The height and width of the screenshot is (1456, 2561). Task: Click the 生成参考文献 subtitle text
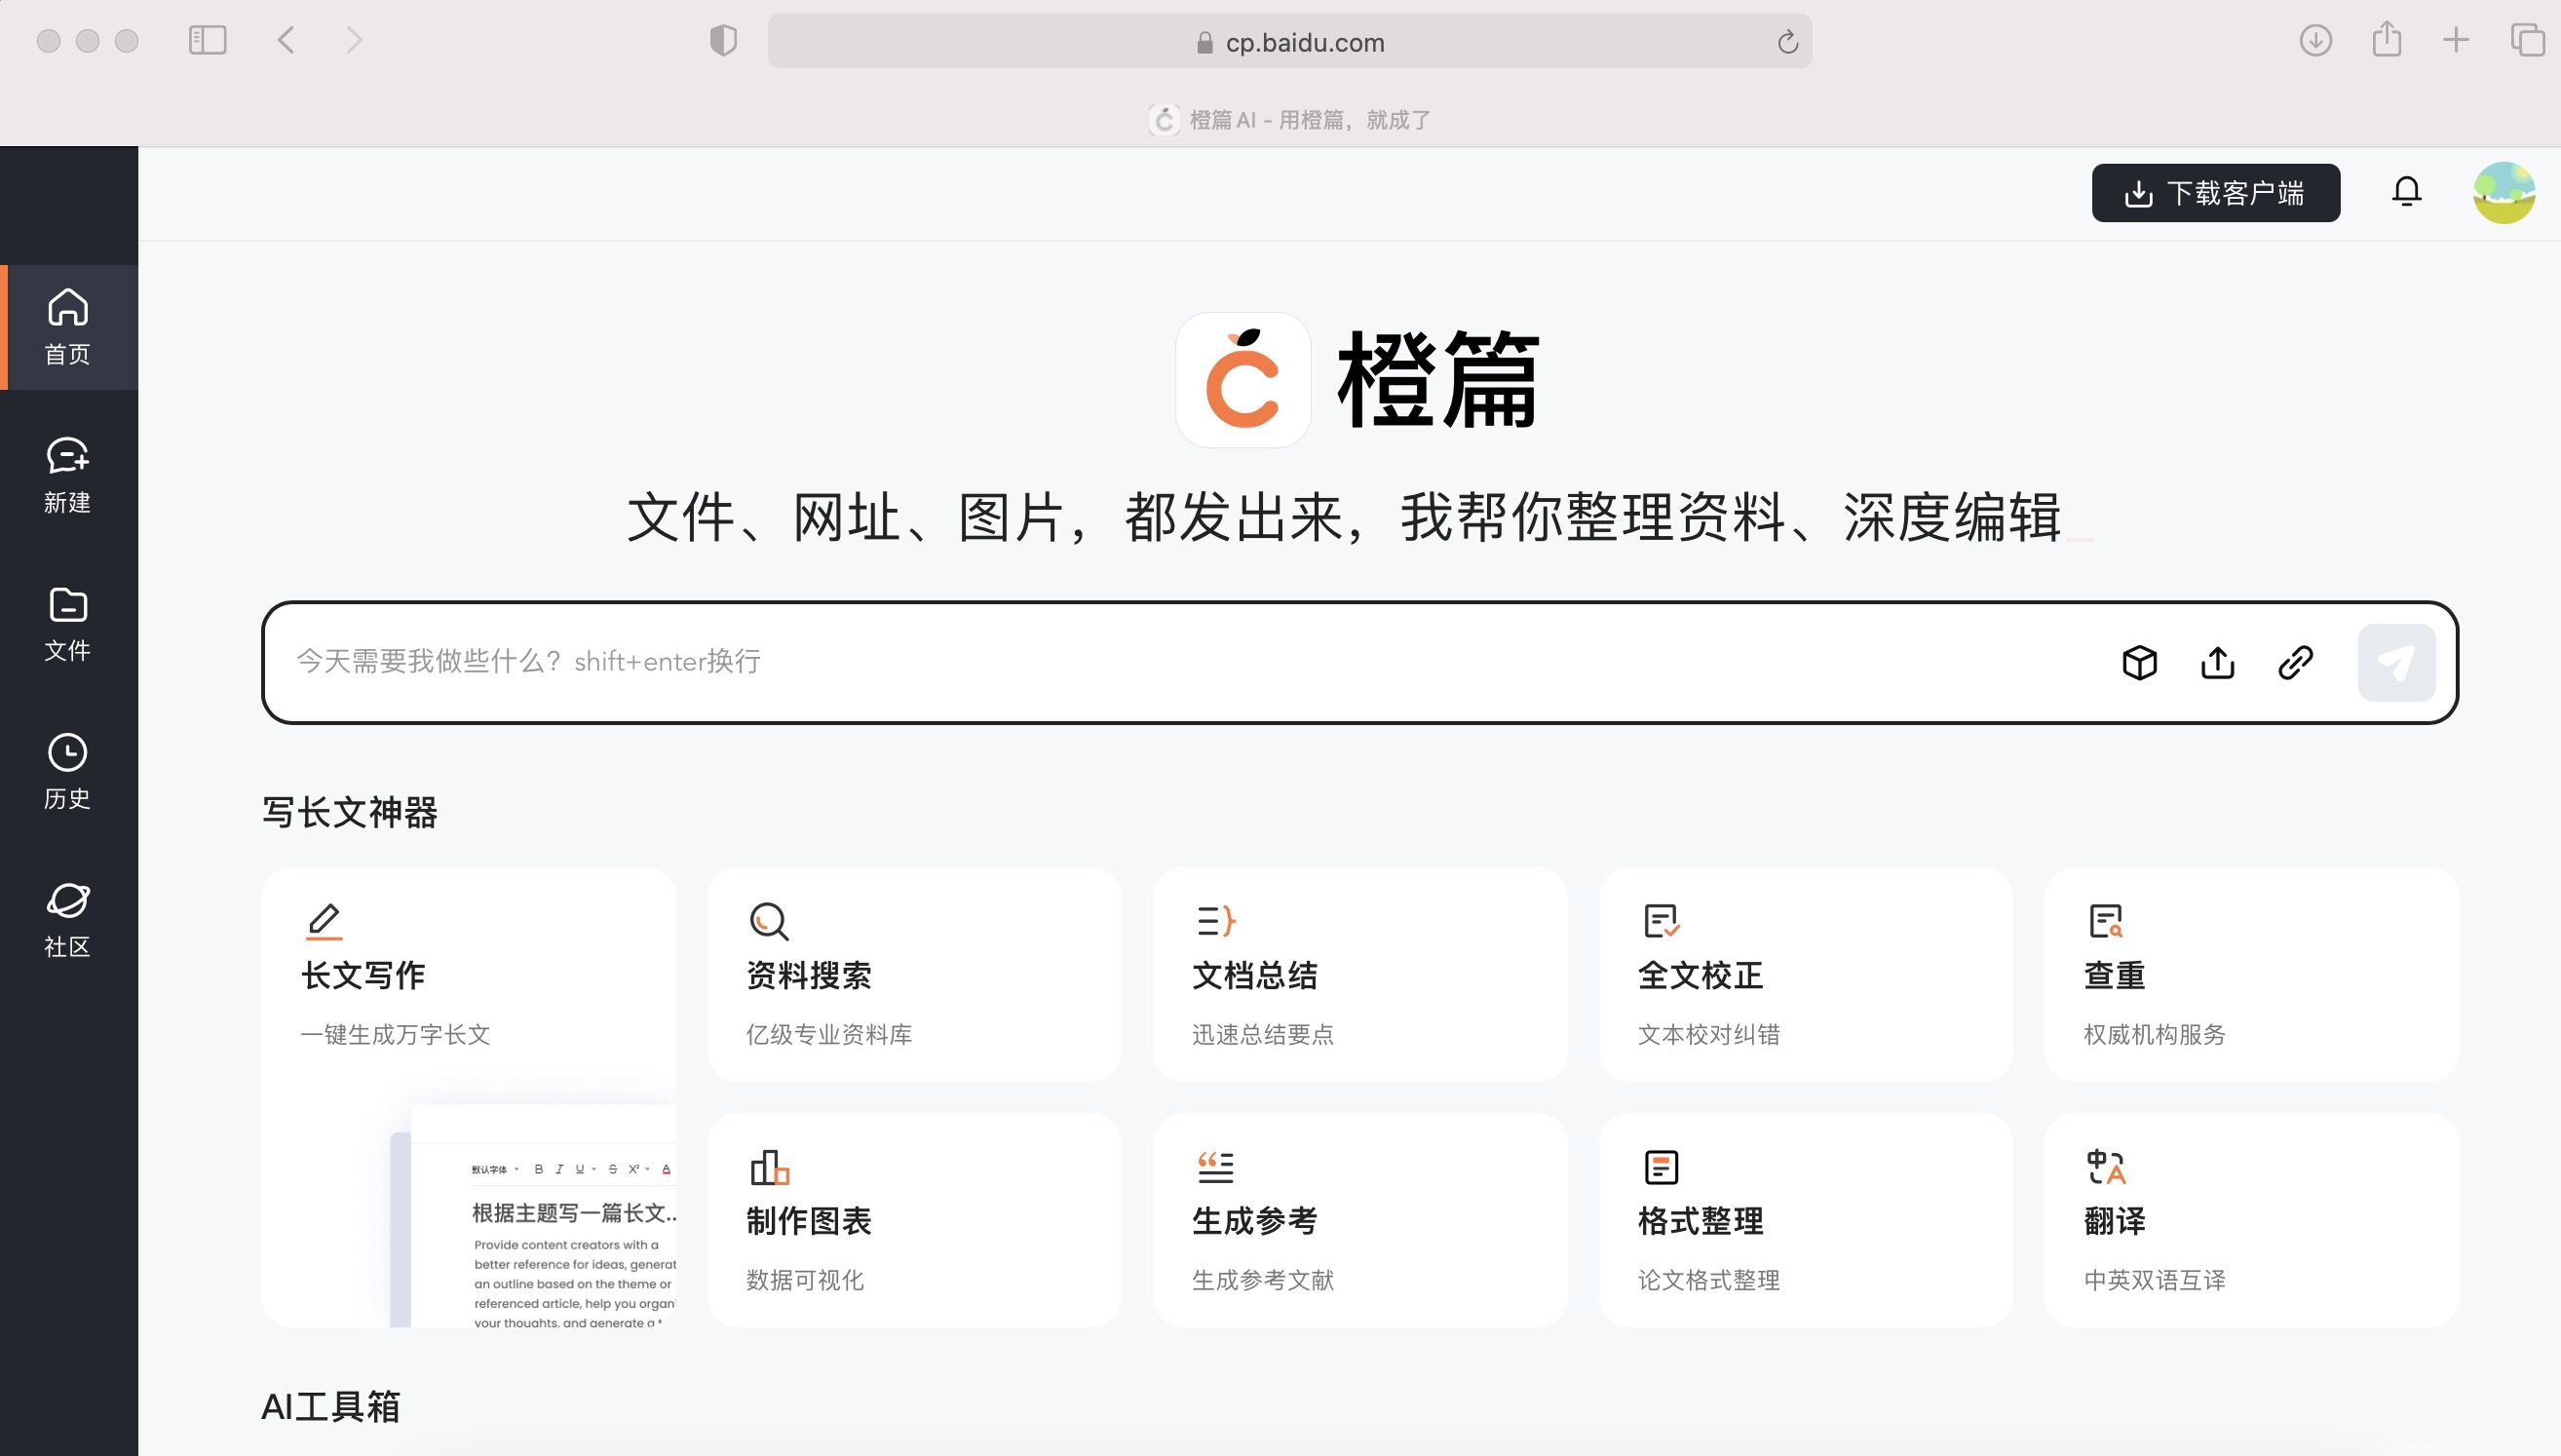[1263, 1280]
